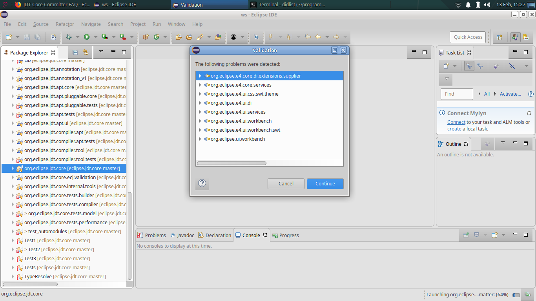
Task: Click the New wizard toolbar icon
Action: 9,37
